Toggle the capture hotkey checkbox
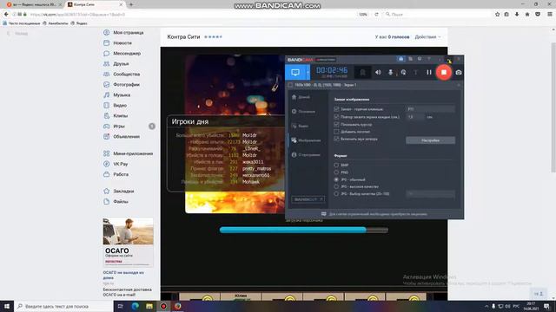The height and width of the screenshot is (312, 556). click(x=336, y=109)
